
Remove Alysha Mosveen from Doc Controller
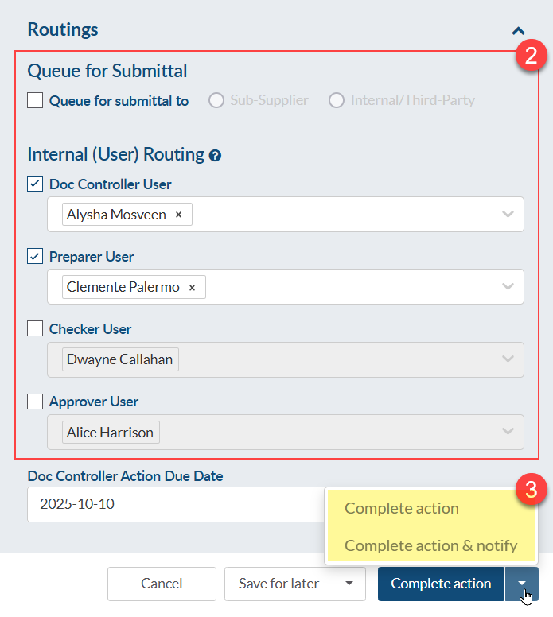coord(178,215)
